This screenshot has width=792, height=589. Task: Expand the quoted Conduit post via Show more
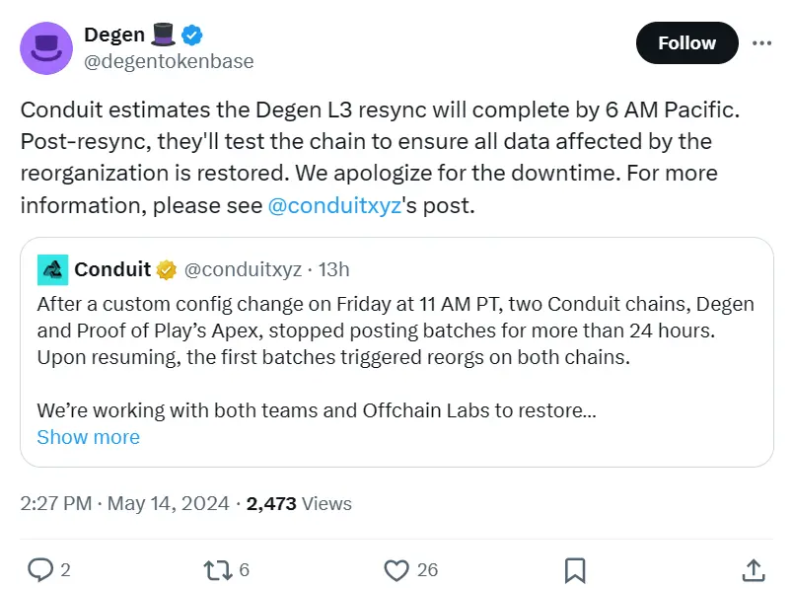tap(88, 437)
